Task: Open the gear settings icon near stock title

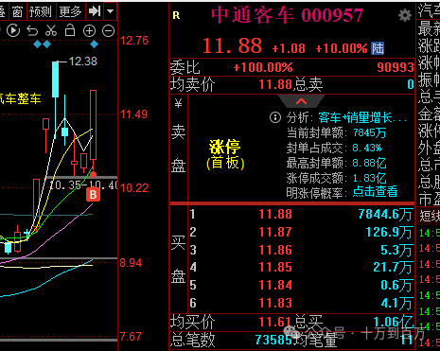Action: tap(405, 15)
